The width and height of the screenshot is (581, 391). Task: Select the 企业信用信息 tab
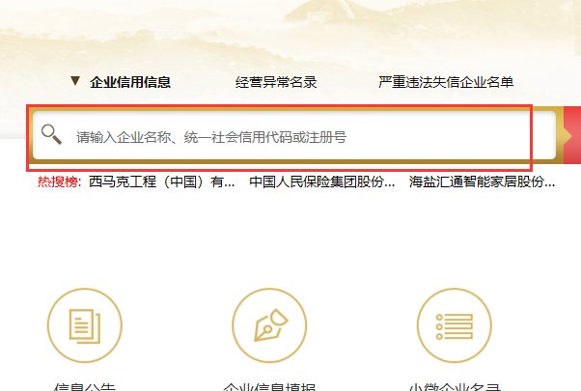[130, 82]
